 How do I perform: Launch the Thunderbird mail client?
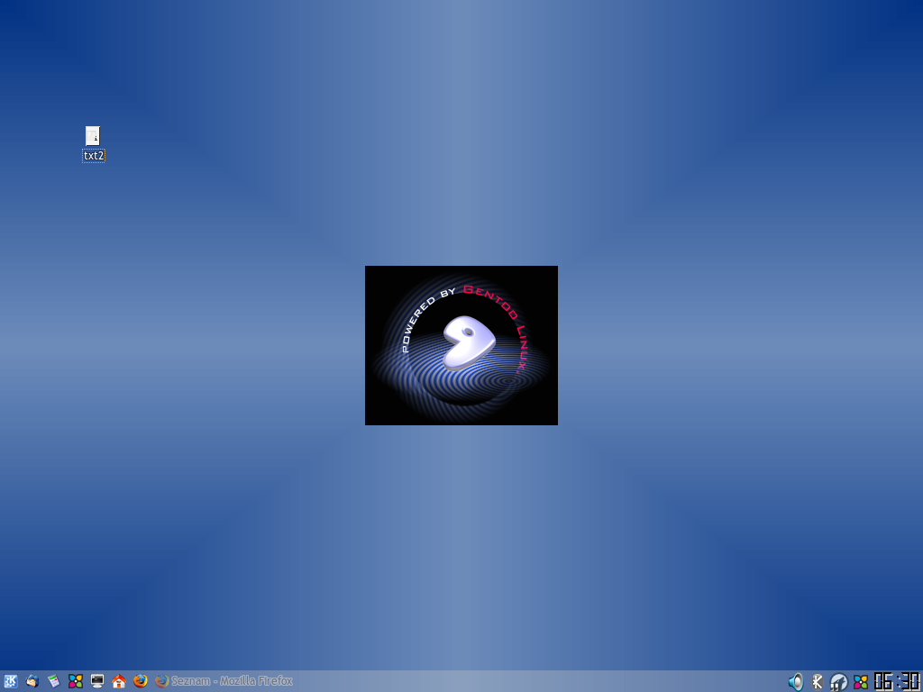tap(32, 681)
